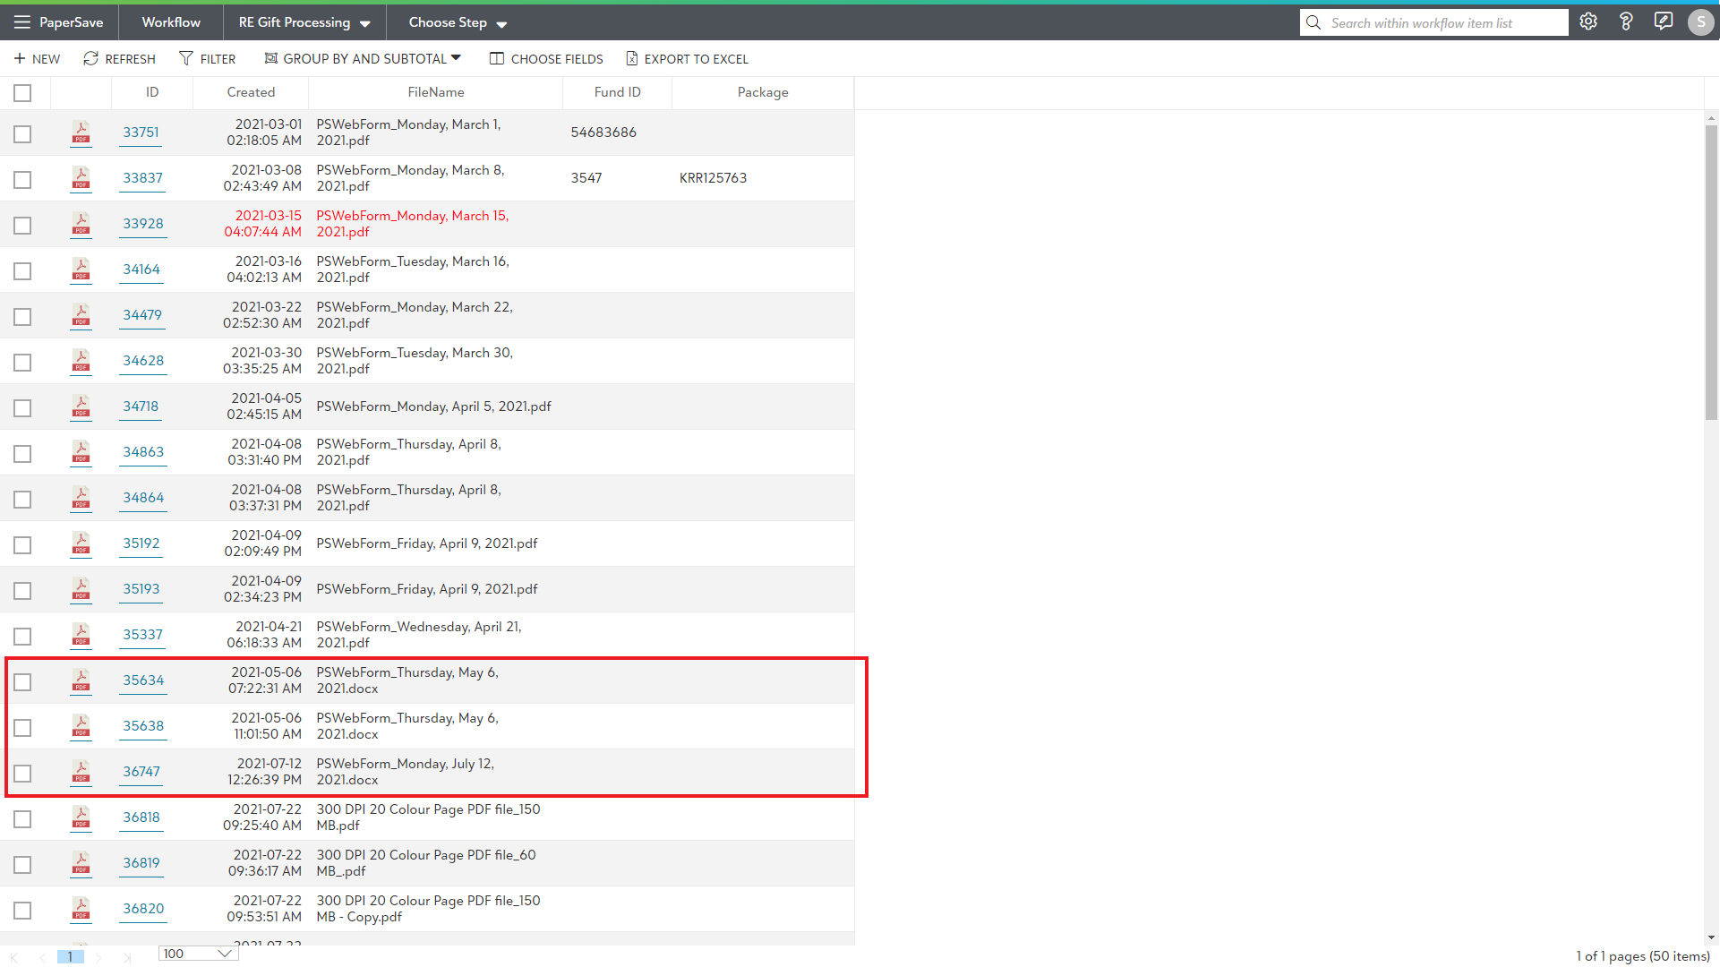Open PDF icon for item 35337
The width and height of the screenshot is (1720, 967).
coord(81,635)
